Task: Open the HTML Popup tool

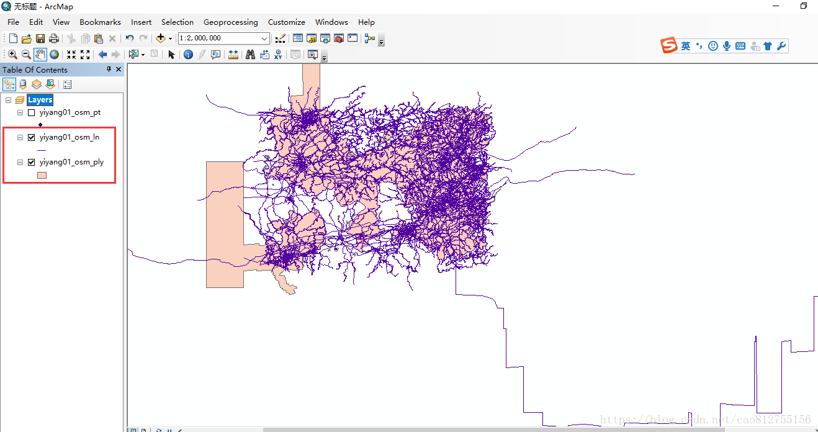Action: point(215,55)
